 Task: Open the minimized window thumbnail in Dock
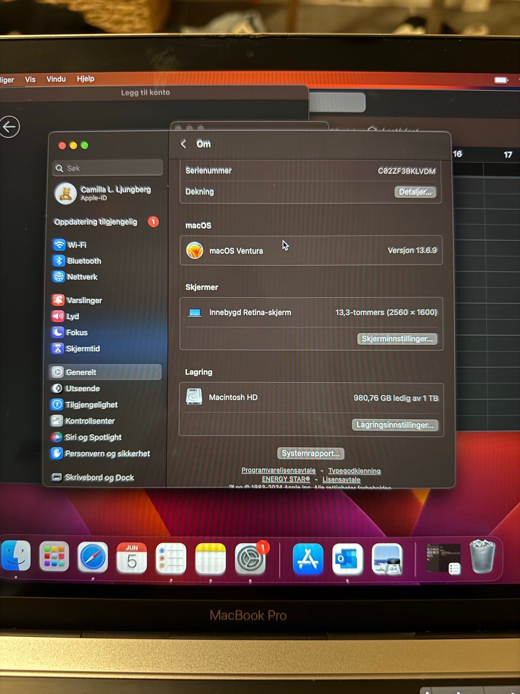click(x=443, y=558)
